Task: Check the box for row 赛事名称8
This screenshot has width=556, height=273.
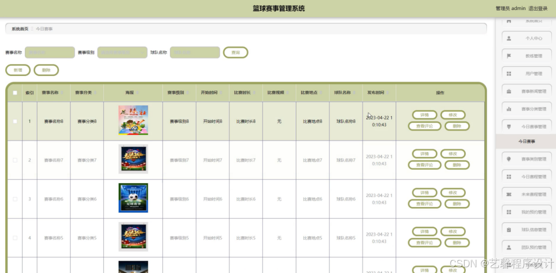Action: 15,121
